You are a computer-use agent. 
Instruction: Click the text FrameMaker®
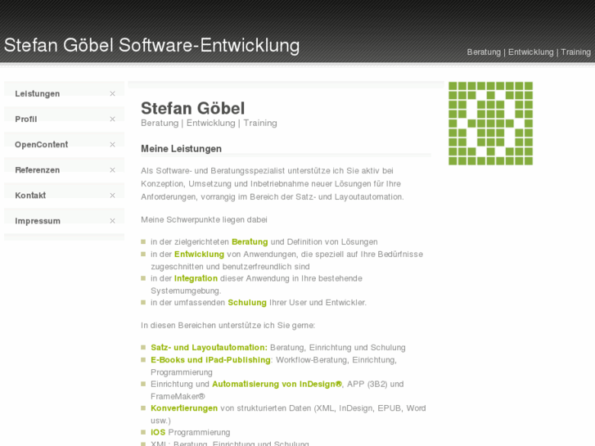pos(178,396)
